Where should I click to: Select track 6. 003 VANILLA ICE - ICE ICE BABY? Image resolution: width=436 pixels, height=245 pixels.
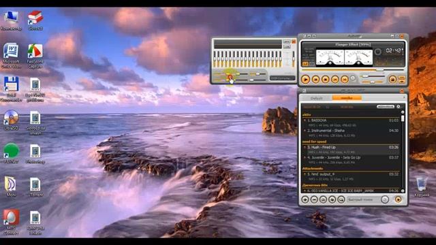(352, 191)
